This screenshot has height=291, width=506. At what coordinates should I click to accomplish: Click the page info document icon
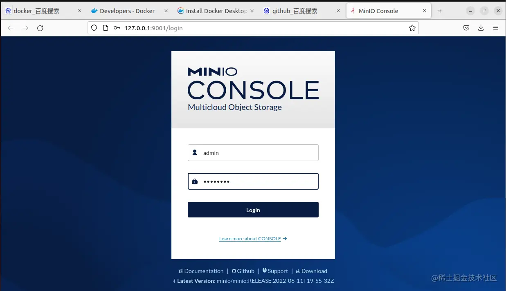tap(106, 28)
